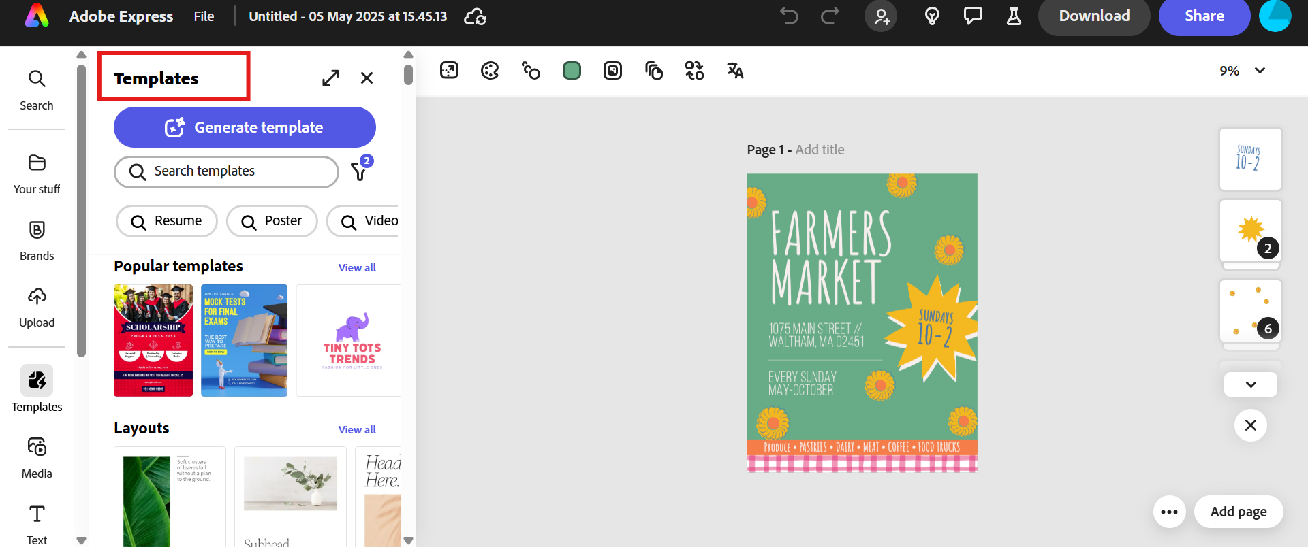This screenshot has height=547, width=1308.
Task: Click the undo arrow icon
Action: coord(789,16)
